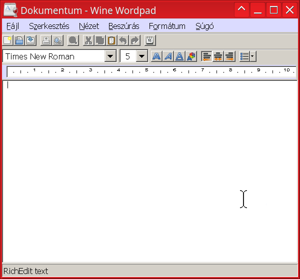Maximize the Wine Wordpad window
This screenshot has width=300, height=279.
tap(273, 10)
